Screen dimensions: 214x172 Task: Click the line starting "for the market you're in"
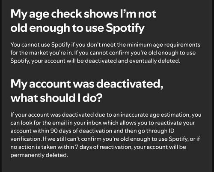click(103, 53)
